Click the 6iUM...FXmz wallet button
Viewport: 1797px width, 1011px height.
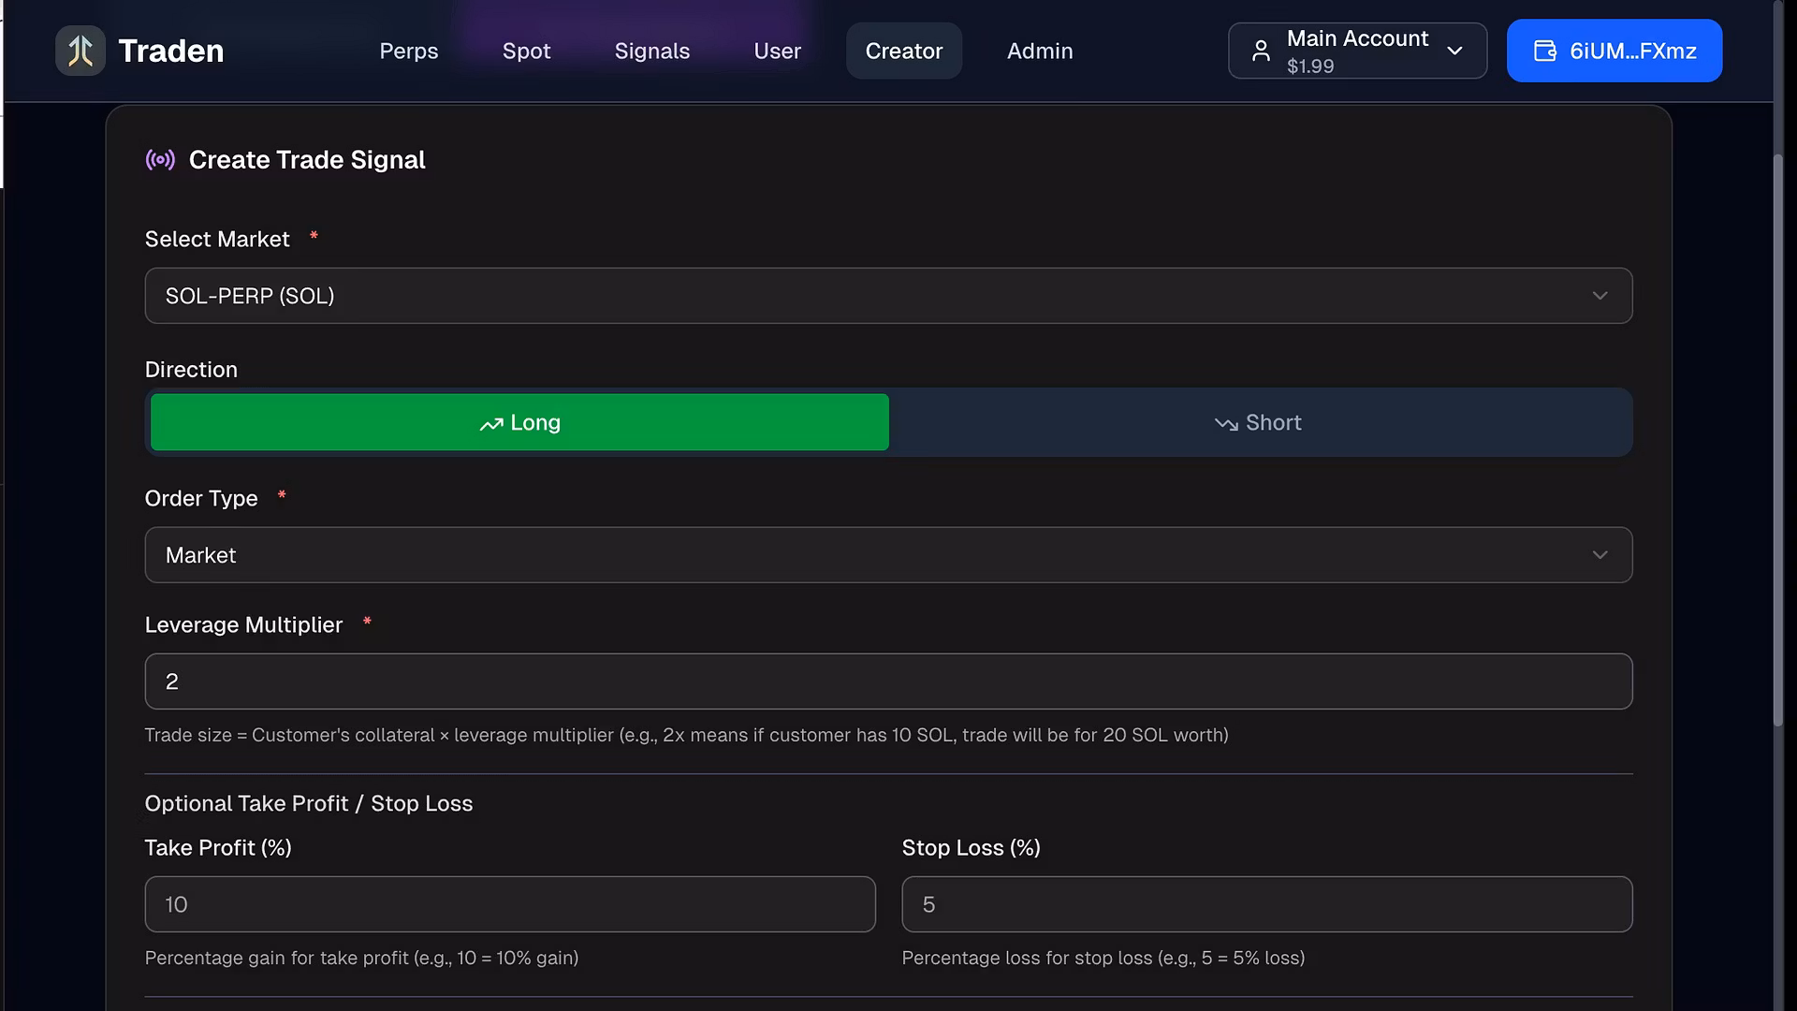(x=1614, y=51)
